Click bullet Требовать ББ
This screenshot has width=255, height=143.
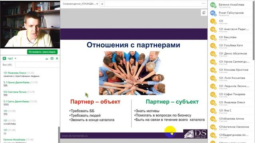click(x=82, y=111)
